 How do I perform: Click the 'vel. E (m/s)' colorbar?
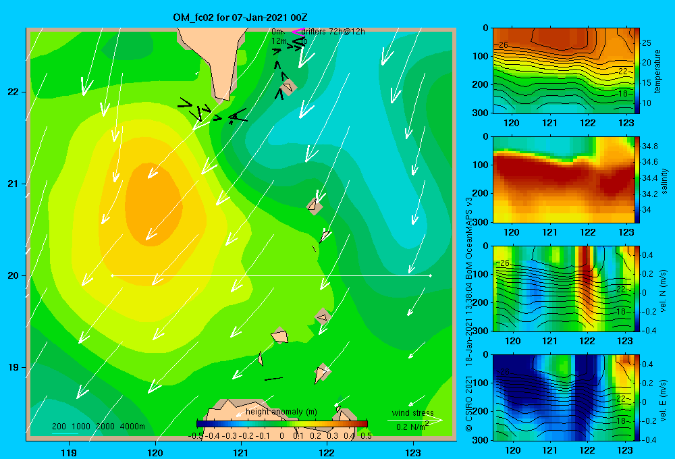point(637,398)
